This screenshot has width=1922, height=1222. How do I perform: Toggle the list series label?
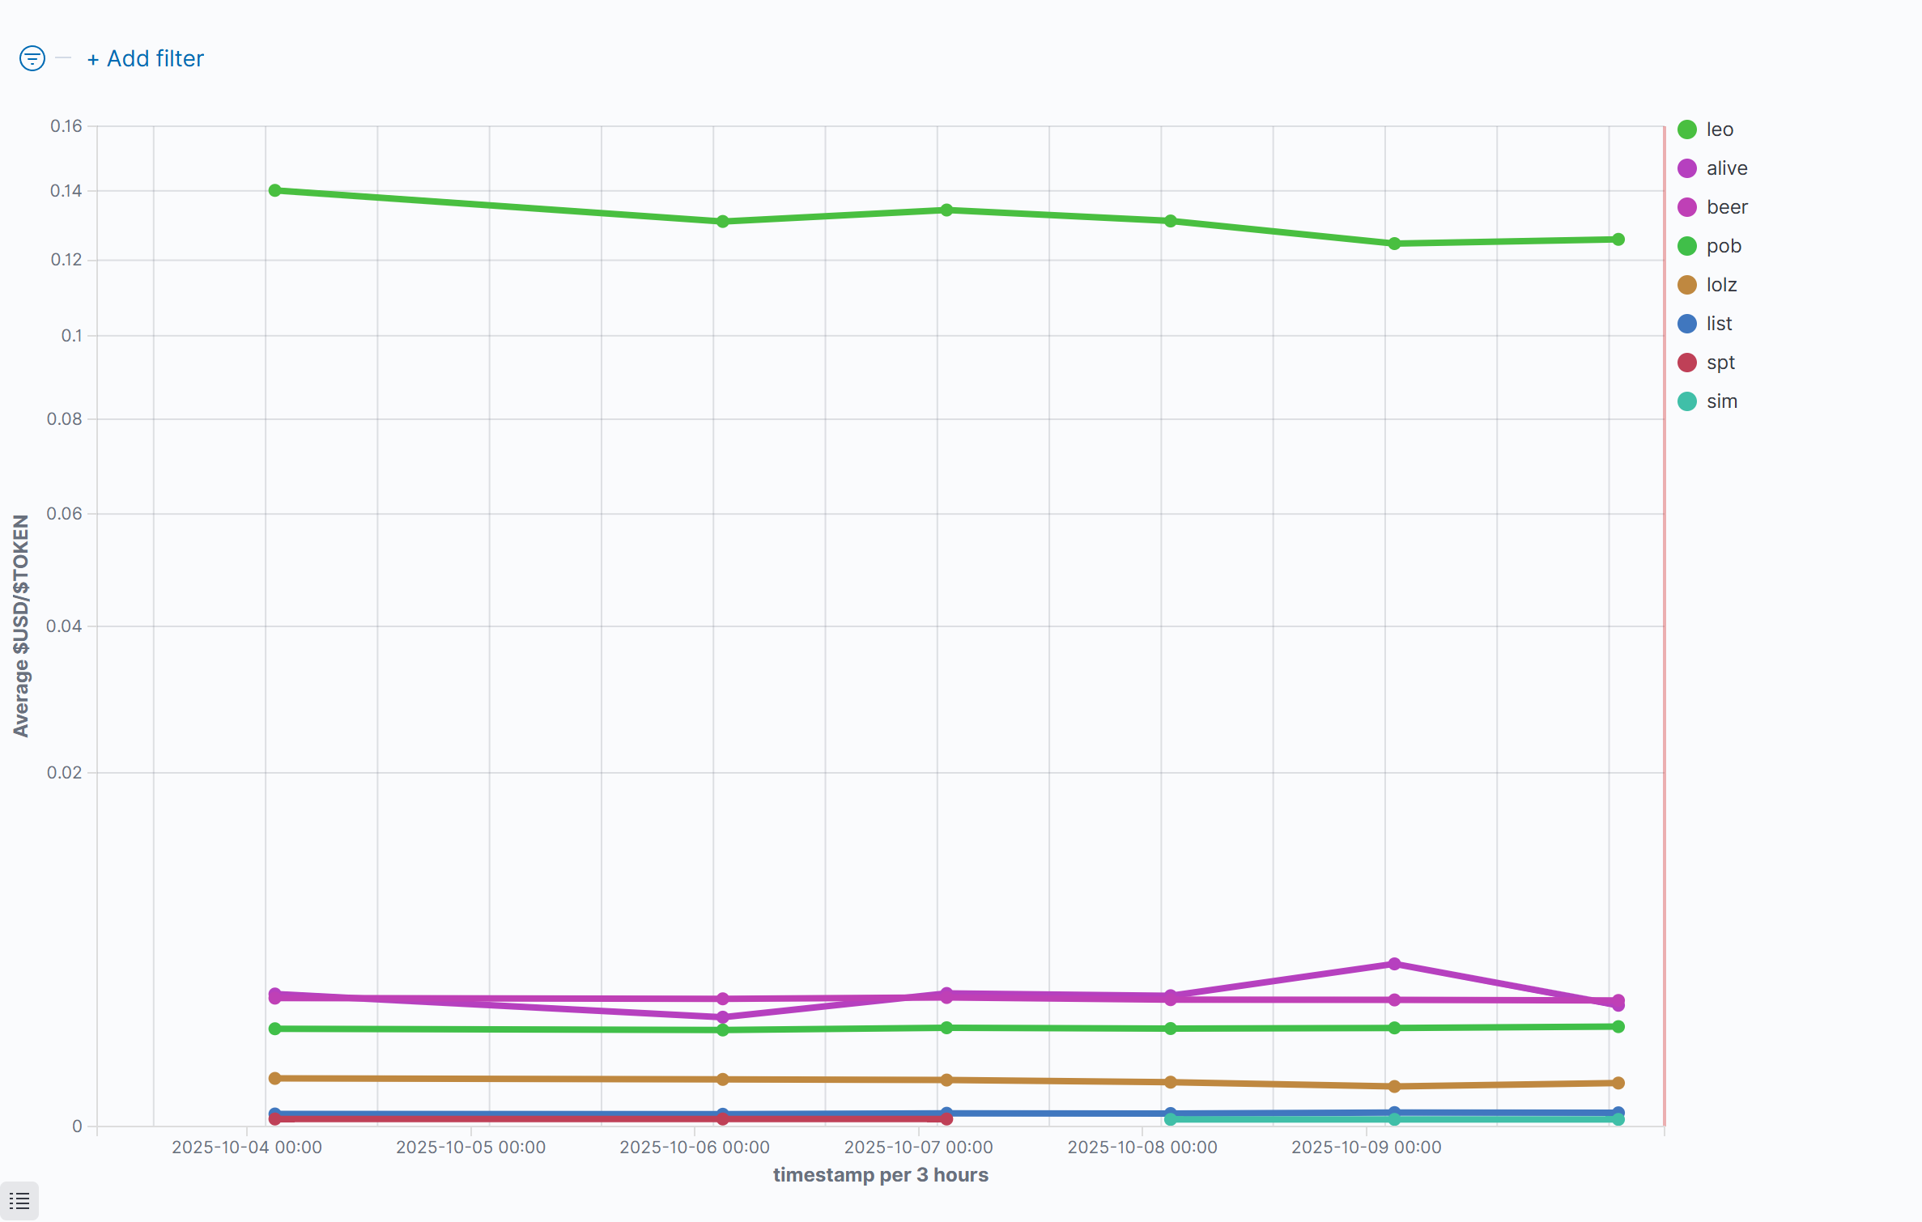(x=1719, y=324)
